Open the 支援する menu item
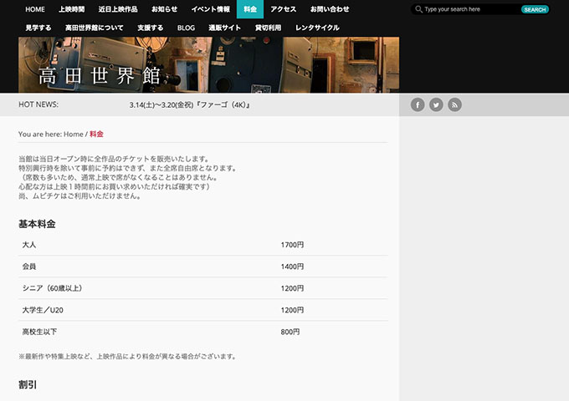 151,28
